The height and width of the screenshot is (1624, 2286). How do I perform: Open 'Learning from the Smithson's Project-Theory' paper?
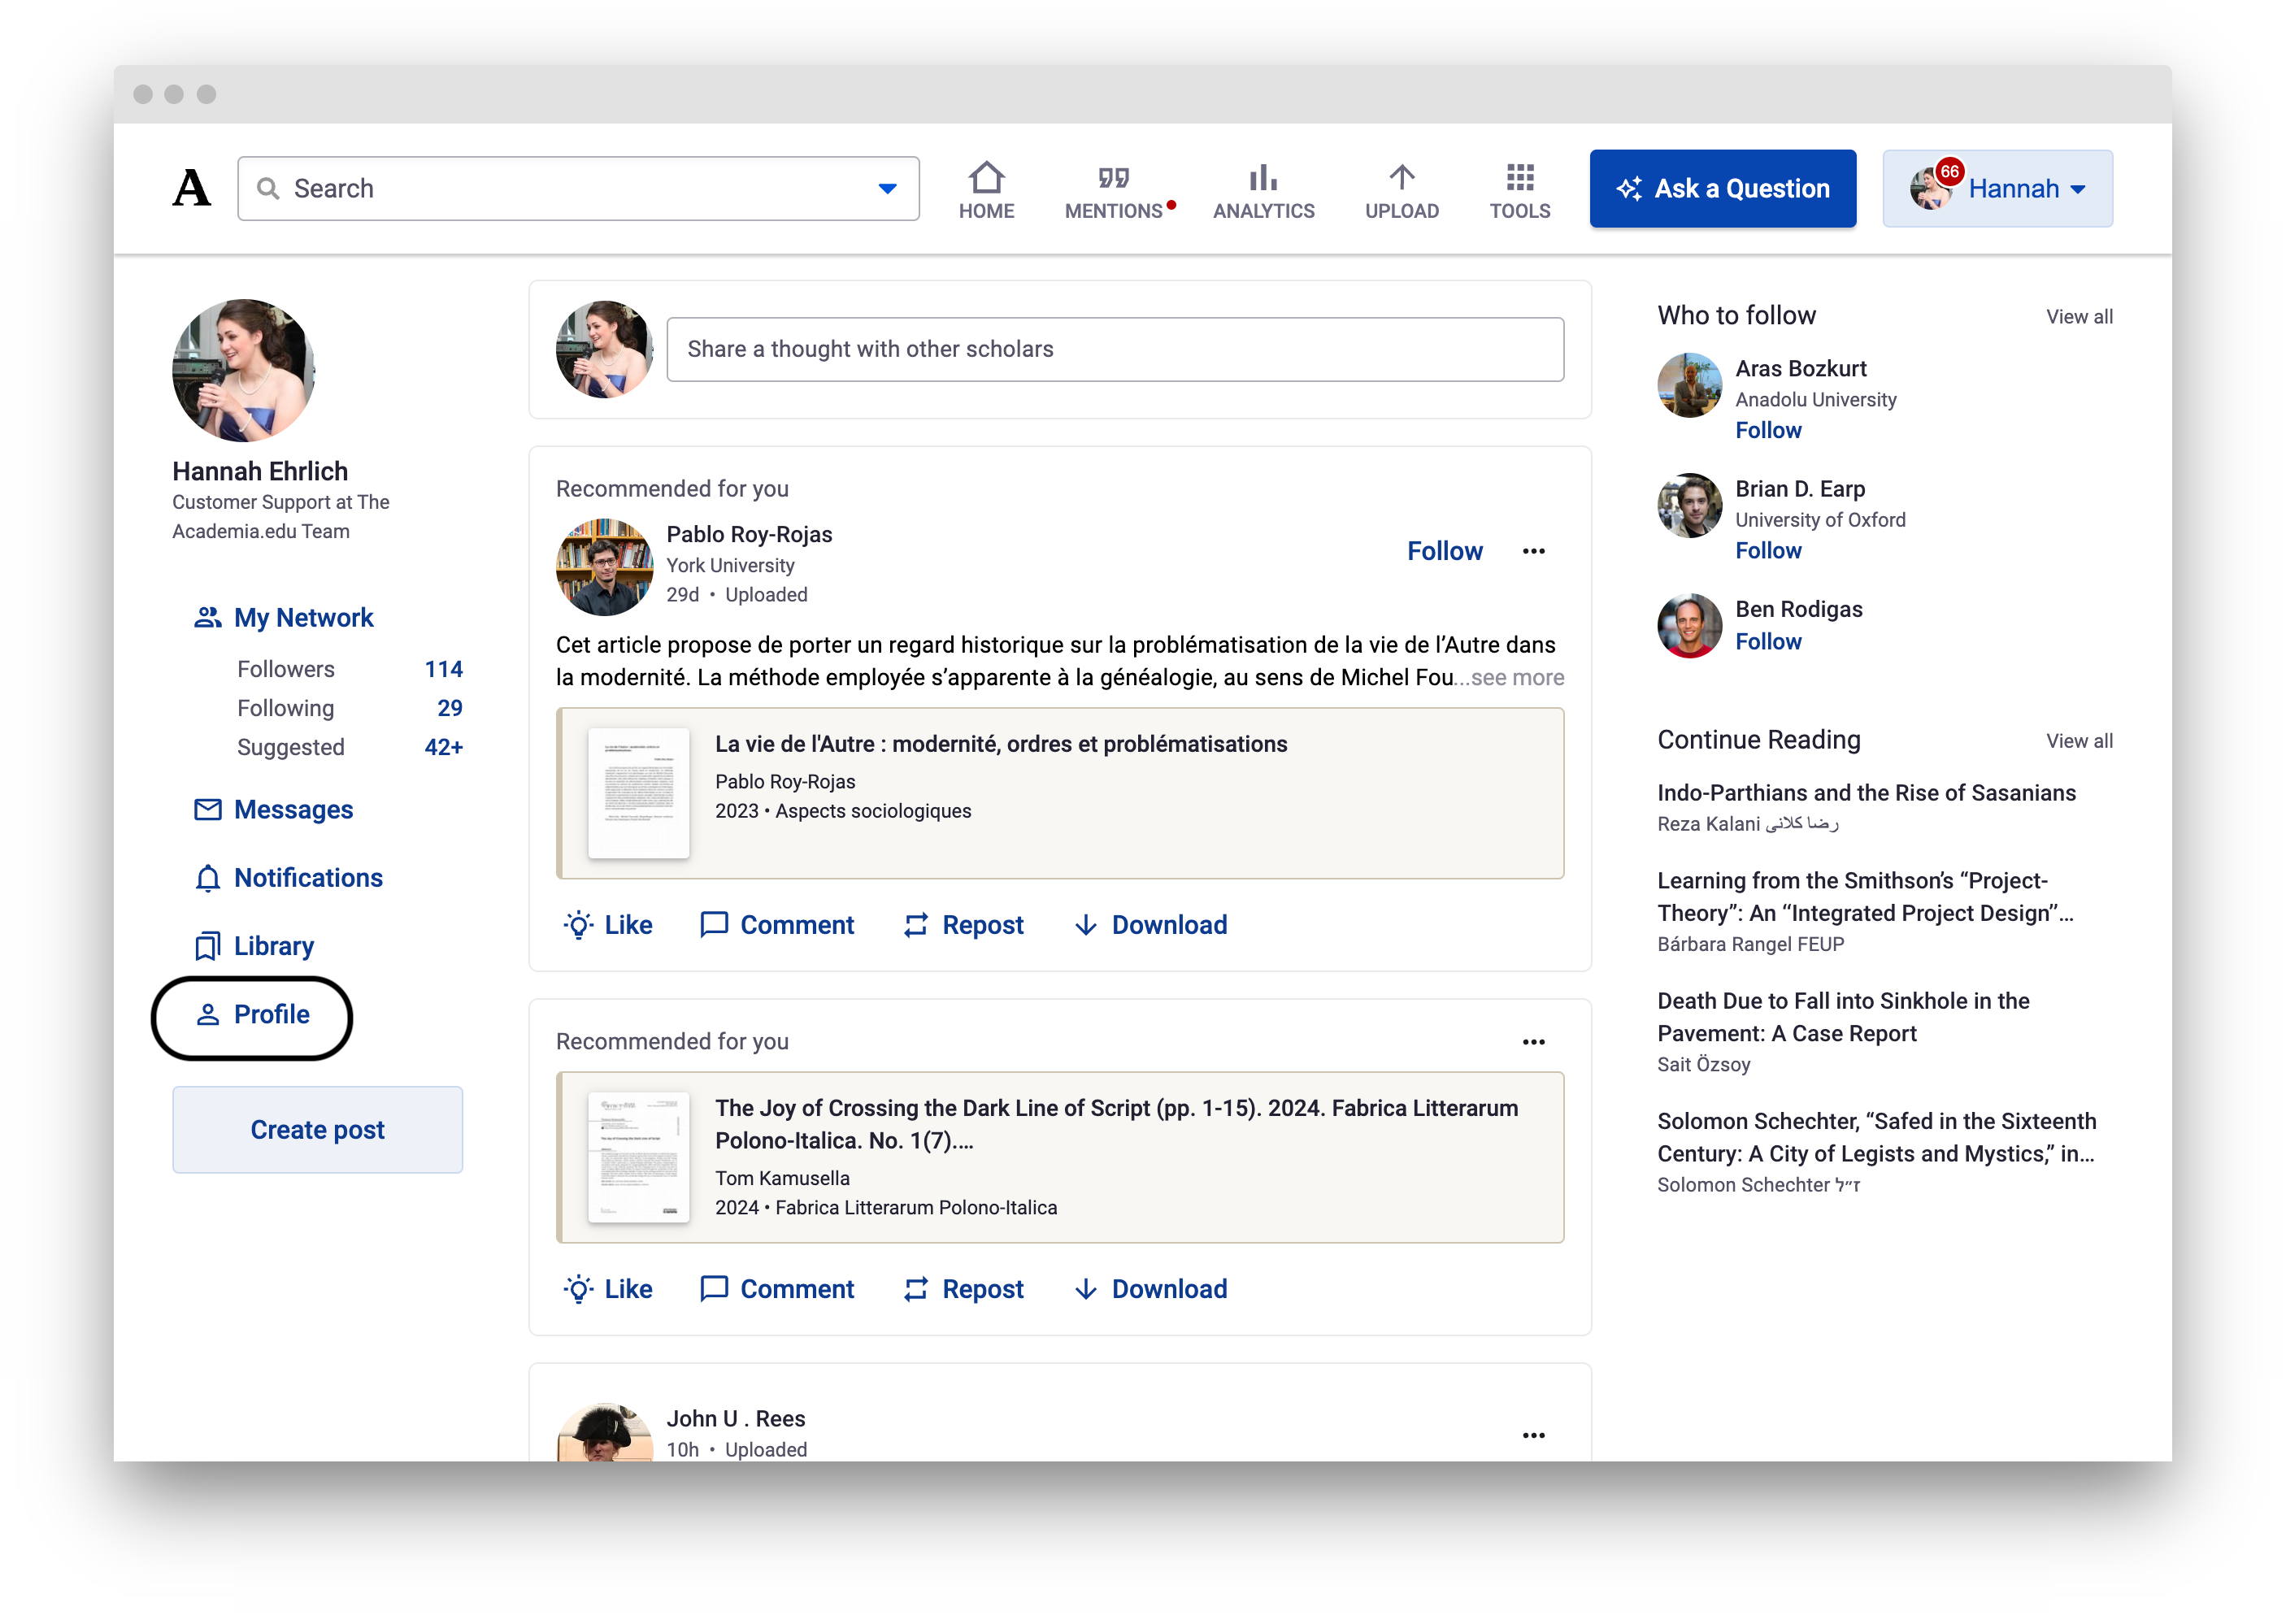(x=1865, y=897)
